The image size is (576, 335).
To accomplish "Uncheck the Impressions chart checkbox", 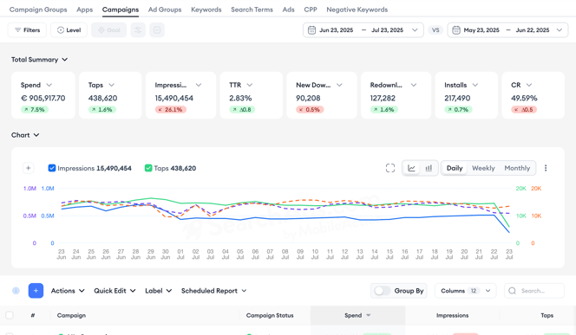I will (x=52, y=168).
